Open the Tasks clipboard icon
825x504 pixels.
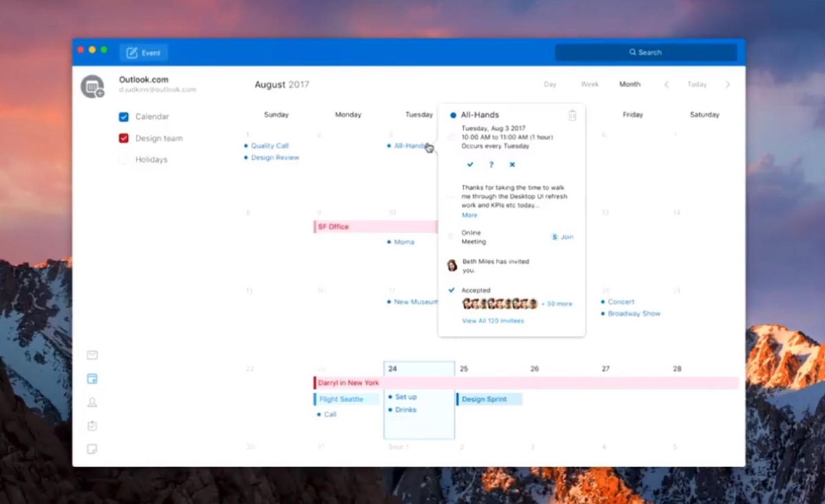click(x=92, y=426)
